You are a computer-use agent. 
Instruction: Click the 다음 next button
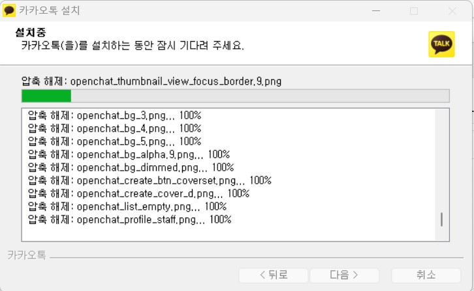pyautogui.click(x=344, y=275)
